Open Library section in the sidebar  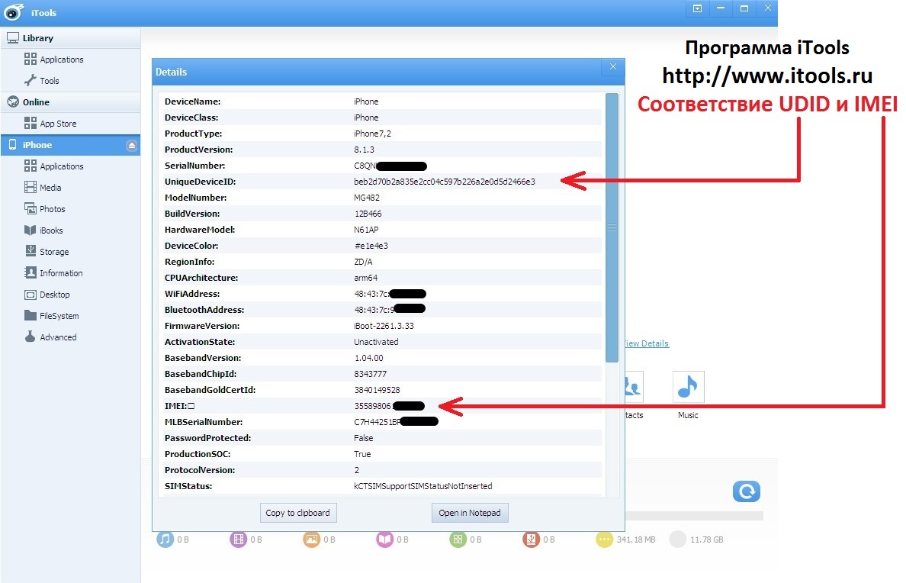[x=70, y=38]
